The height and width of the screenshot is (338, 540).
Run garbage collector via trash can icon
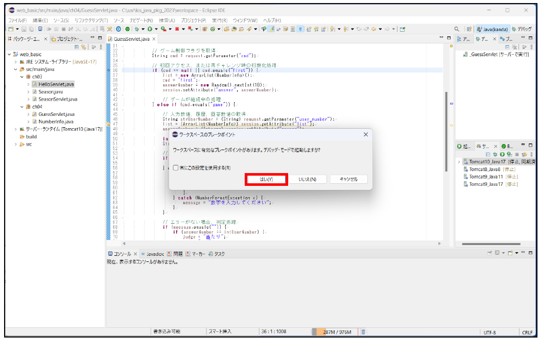[363, 332]
